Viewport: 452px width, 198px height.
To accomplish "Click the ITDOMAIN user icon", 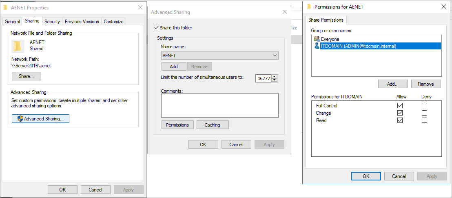I will [317, 46].
